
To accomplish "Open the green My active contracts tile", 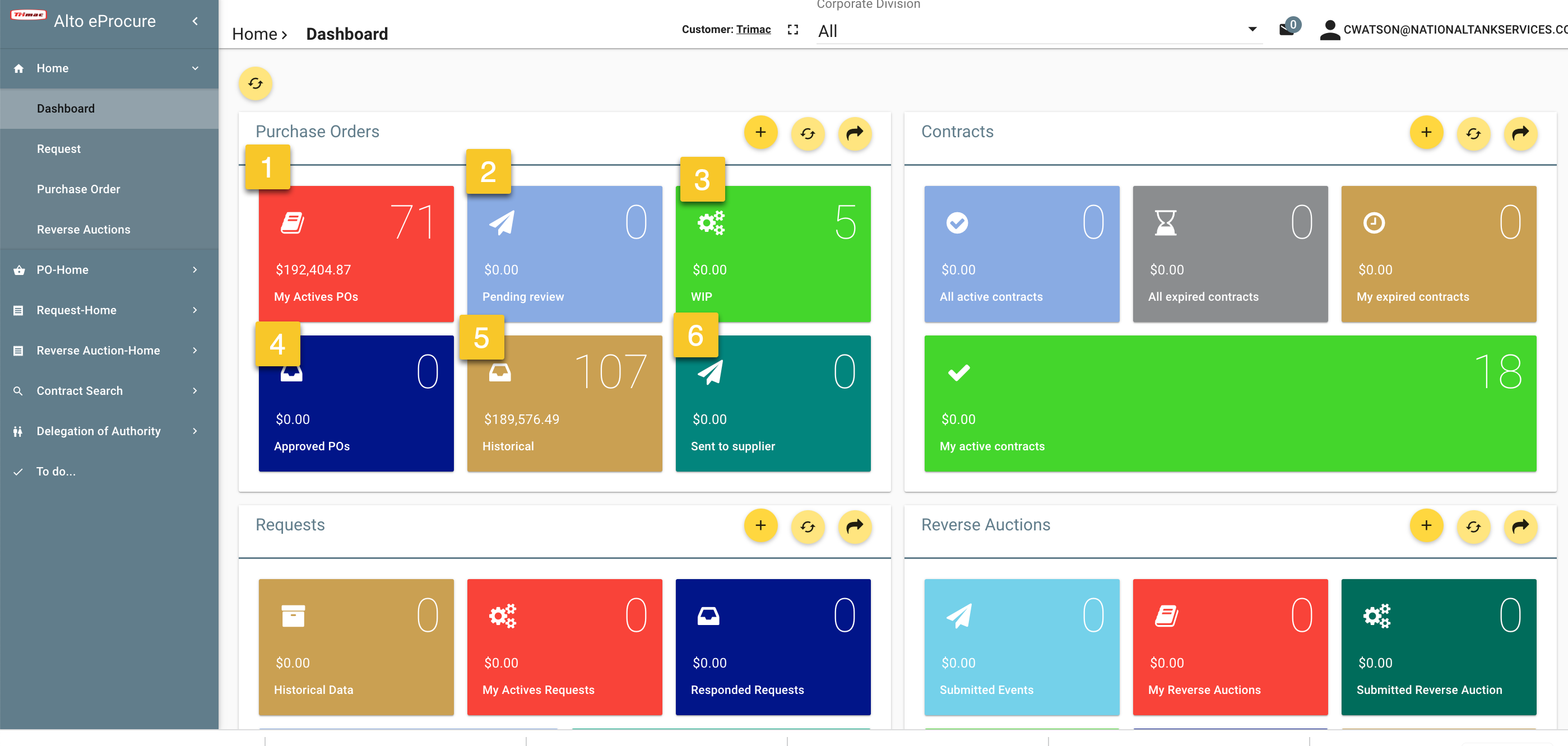I will (x=1230, y=403).
